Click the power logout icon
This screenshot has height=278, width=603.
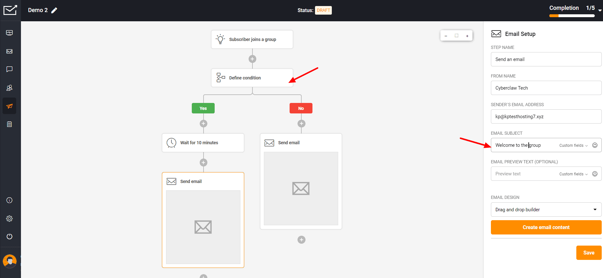[10, 236]
